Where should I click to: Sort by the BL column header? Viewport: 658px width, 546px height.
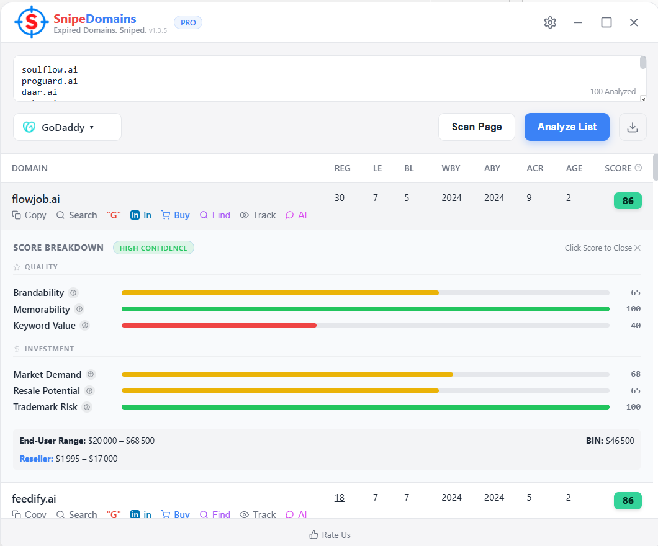(409, 168)
